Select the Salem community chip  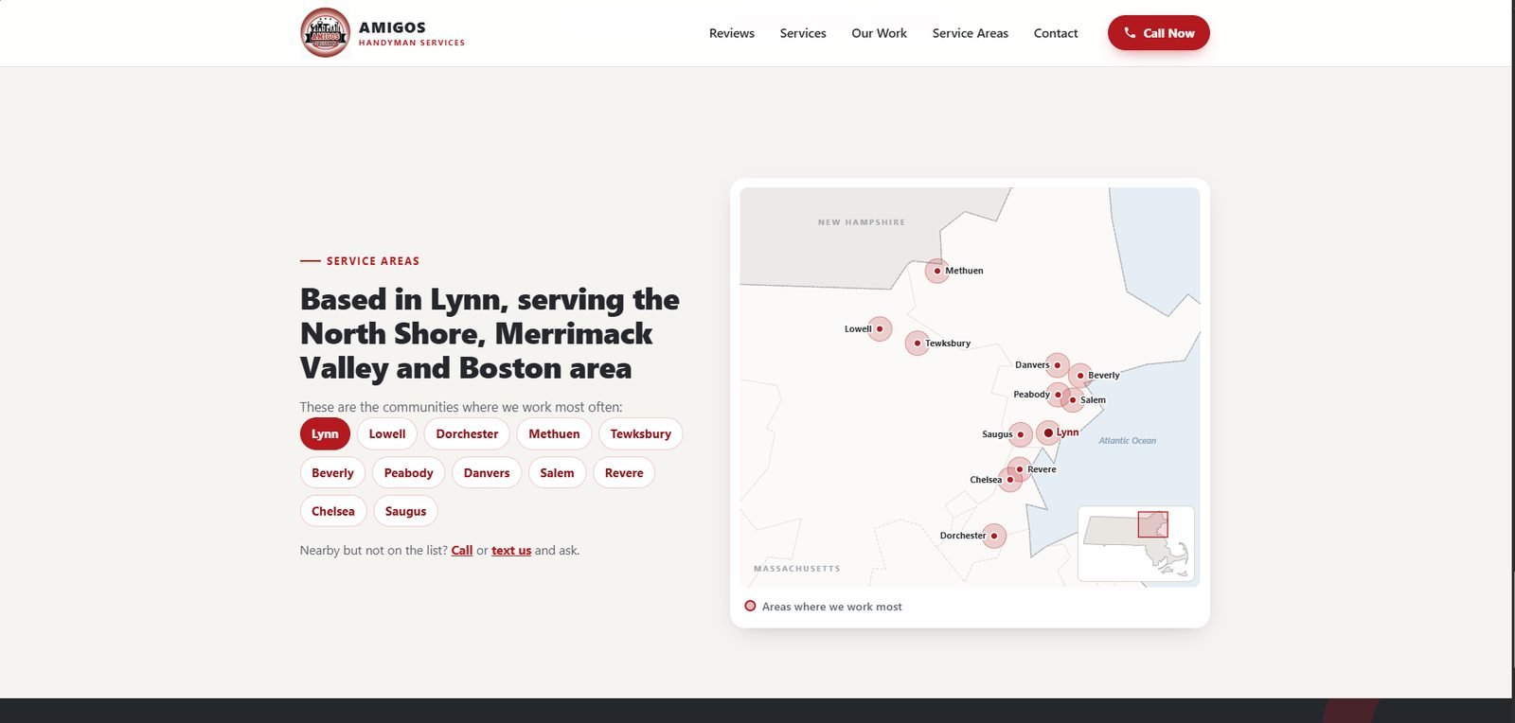pos(557,473)
